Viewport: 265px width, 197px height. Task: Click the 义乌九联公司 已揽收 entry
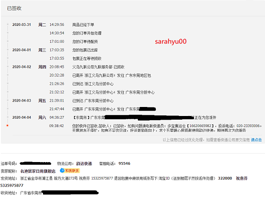[x=98, y=67]
